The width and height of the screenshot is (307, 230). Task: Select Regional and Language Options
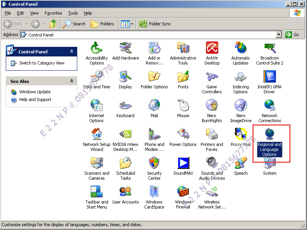click(270, 142)
